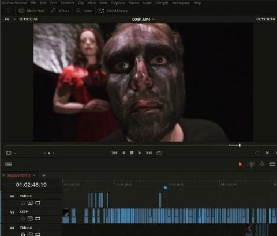277x236 pixels.
Task: Play the clip in reverse
Action: [x=123, y=153]
